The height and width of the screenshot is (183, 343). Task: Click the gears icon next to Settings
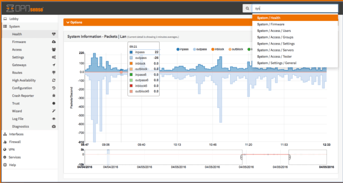53,57
